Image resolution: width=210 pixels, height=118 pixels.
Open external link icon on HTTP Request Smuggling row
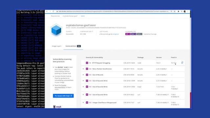tap(182, 63)
